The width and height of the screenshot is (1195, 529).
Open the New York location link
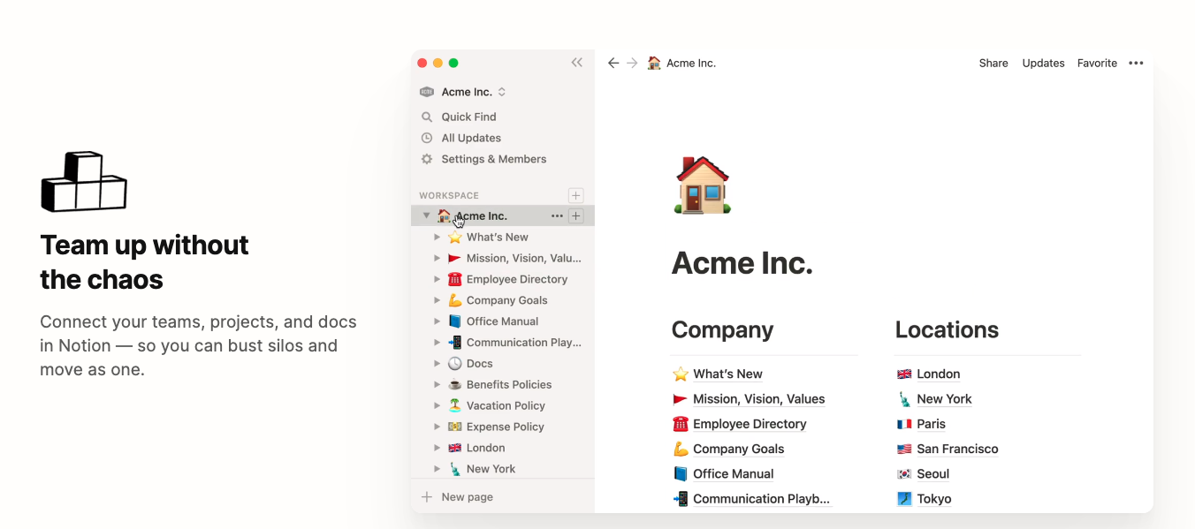(943, 399)
